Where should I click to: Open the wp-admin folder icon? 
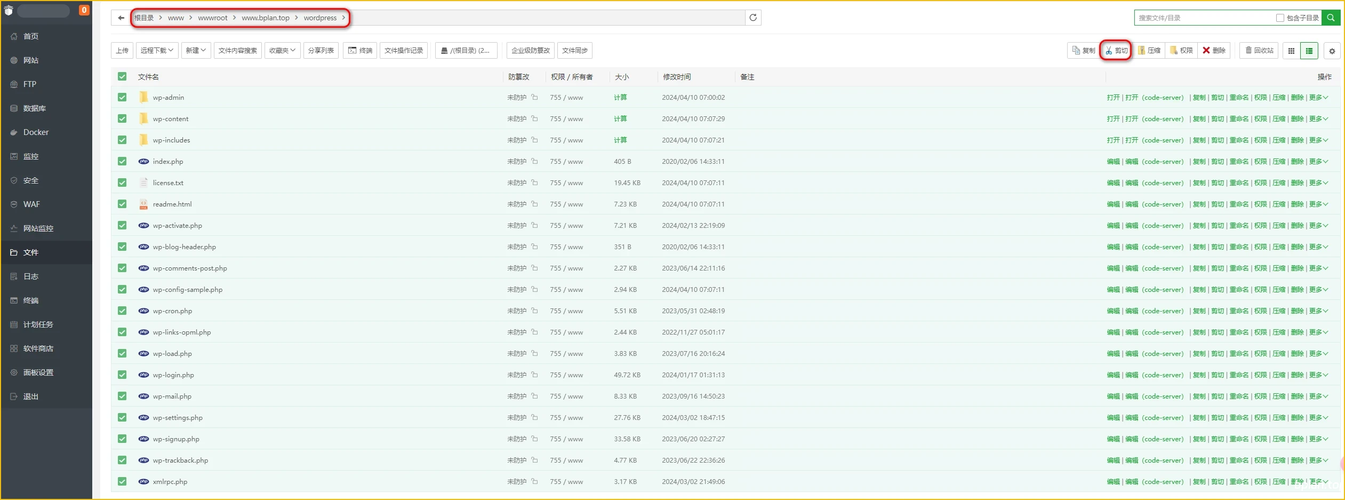(x=143, y=97)
